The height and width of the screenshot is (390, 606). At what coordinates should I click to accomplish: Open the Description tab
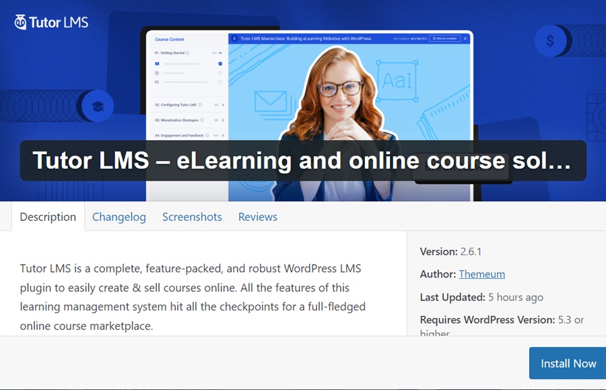(48, 217)
